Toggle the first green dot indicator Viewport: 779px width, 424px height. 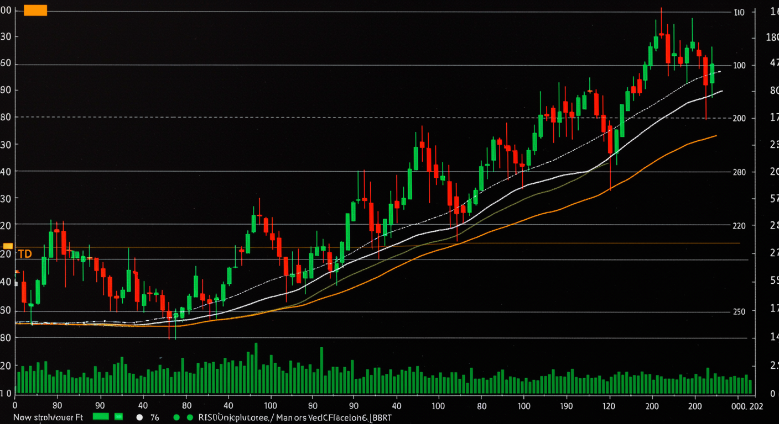pyautogui.click(x=176, y=417)
